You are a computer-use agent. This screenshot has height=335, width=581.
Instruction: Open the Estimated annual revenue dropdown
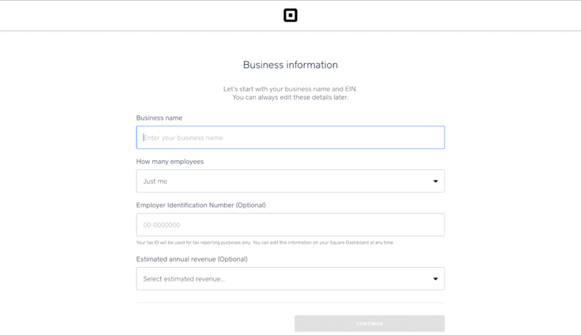click(x=290, y=279)
